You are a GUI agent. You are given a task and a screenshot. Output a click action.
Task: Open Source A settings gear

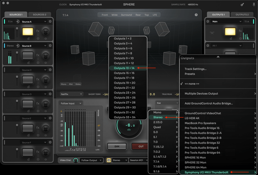[50, 22]
